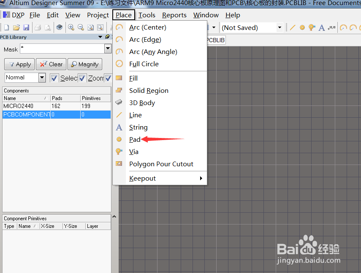Click the Print toolbar icon

pos(38,27)
